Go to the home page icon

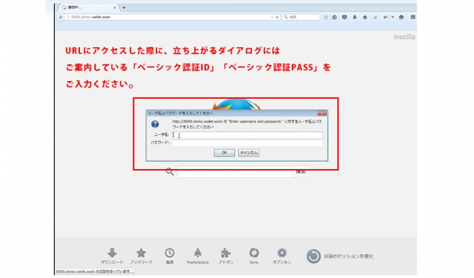365,17
